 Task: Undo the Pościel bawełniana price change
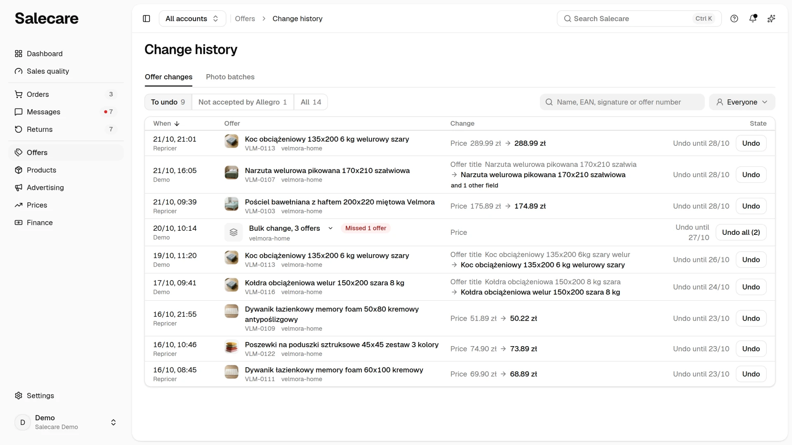751,206
